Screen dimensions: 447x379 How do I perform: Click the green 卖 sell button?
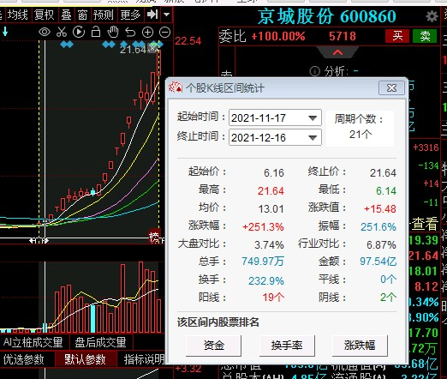425,36
